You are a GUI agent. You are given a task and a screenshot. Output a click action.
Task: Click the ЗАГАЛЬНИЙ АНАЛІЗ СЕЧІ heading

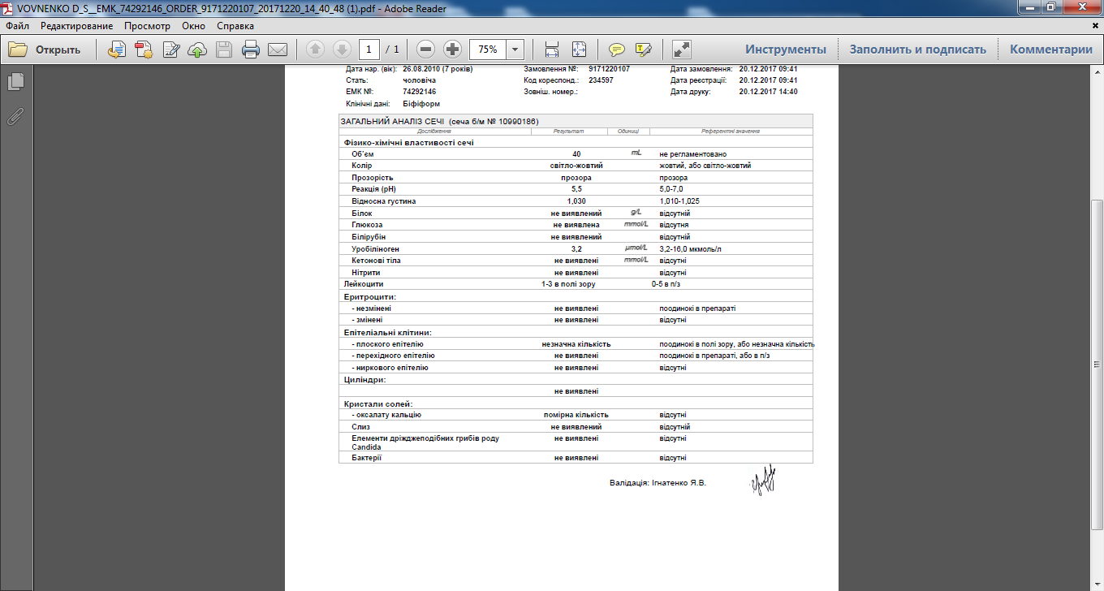tap(392, 121)
